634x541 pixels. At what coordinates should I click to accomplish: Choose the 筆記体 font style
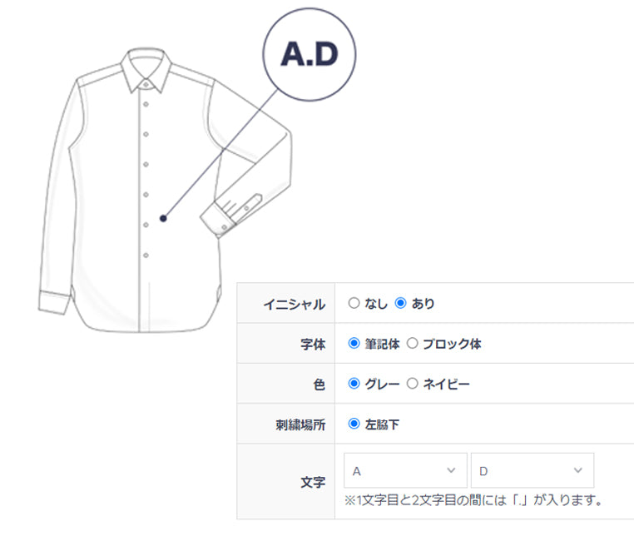coord(354,344)
